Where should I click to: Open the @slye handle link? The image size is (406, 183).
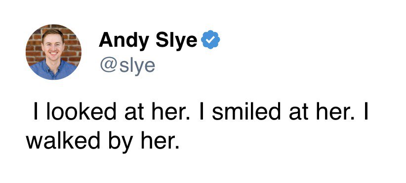coord(127,66)
